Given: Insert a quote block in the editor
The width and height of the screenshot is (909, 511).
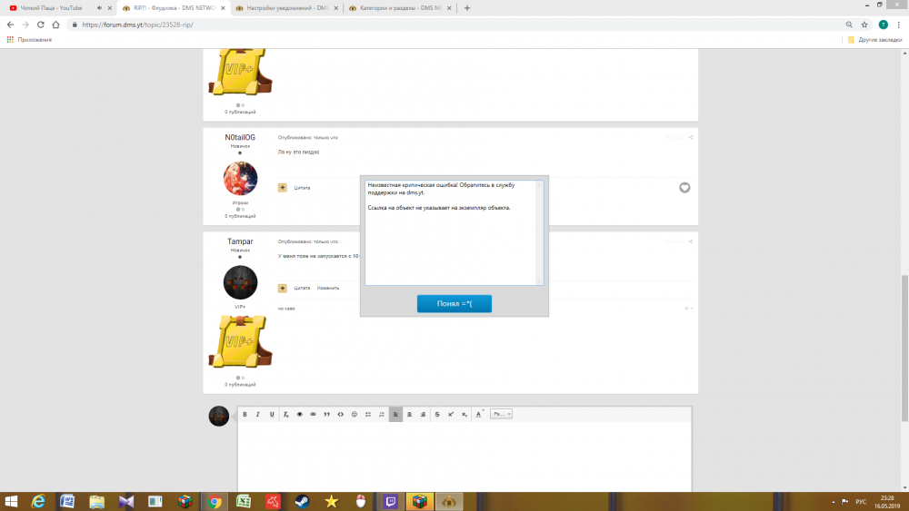Looking at the screenshot, I should click(326, 414).
